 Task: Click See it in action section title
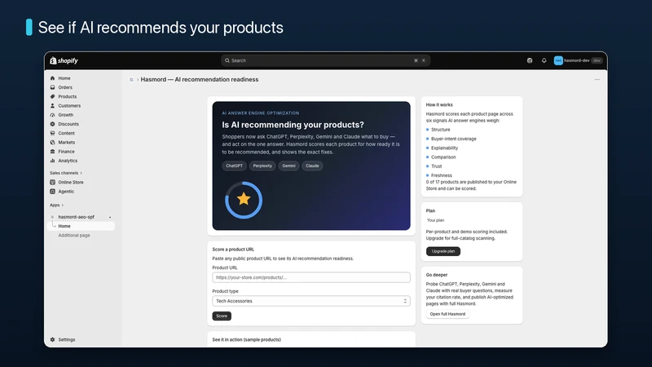(247, 339)
